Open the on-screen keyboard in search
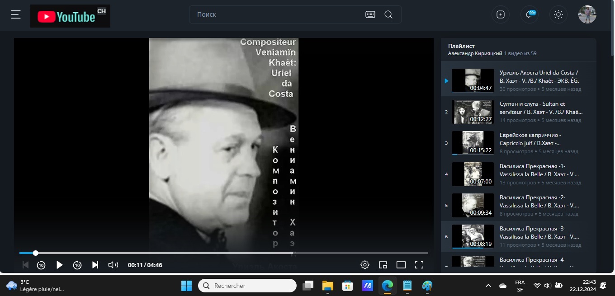 pyautogui.click(x=370, y=14)
